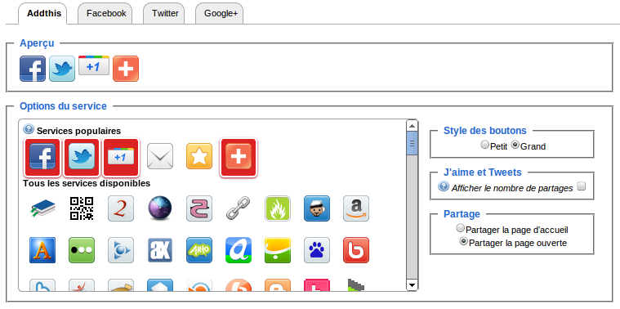Select Partager la page ouverte option
Screen dimensions: 620x309
pos(463,241)
